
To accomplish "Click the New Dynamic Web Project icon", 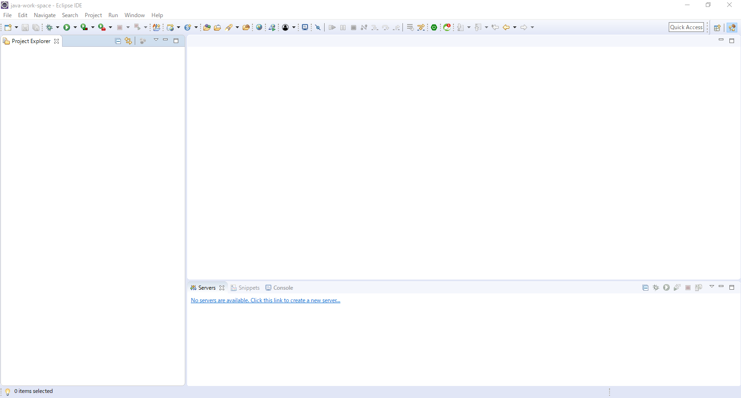I will point(170,27).
